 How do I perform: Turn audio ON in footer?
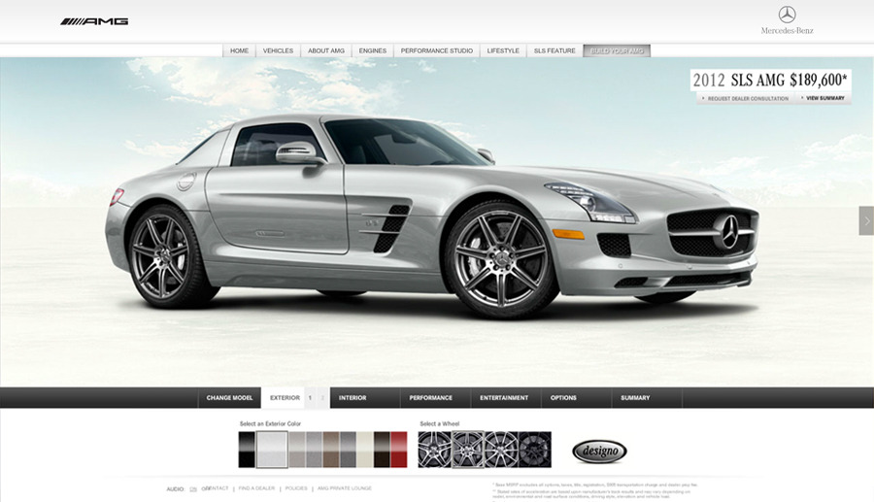[x=193, y=489]
